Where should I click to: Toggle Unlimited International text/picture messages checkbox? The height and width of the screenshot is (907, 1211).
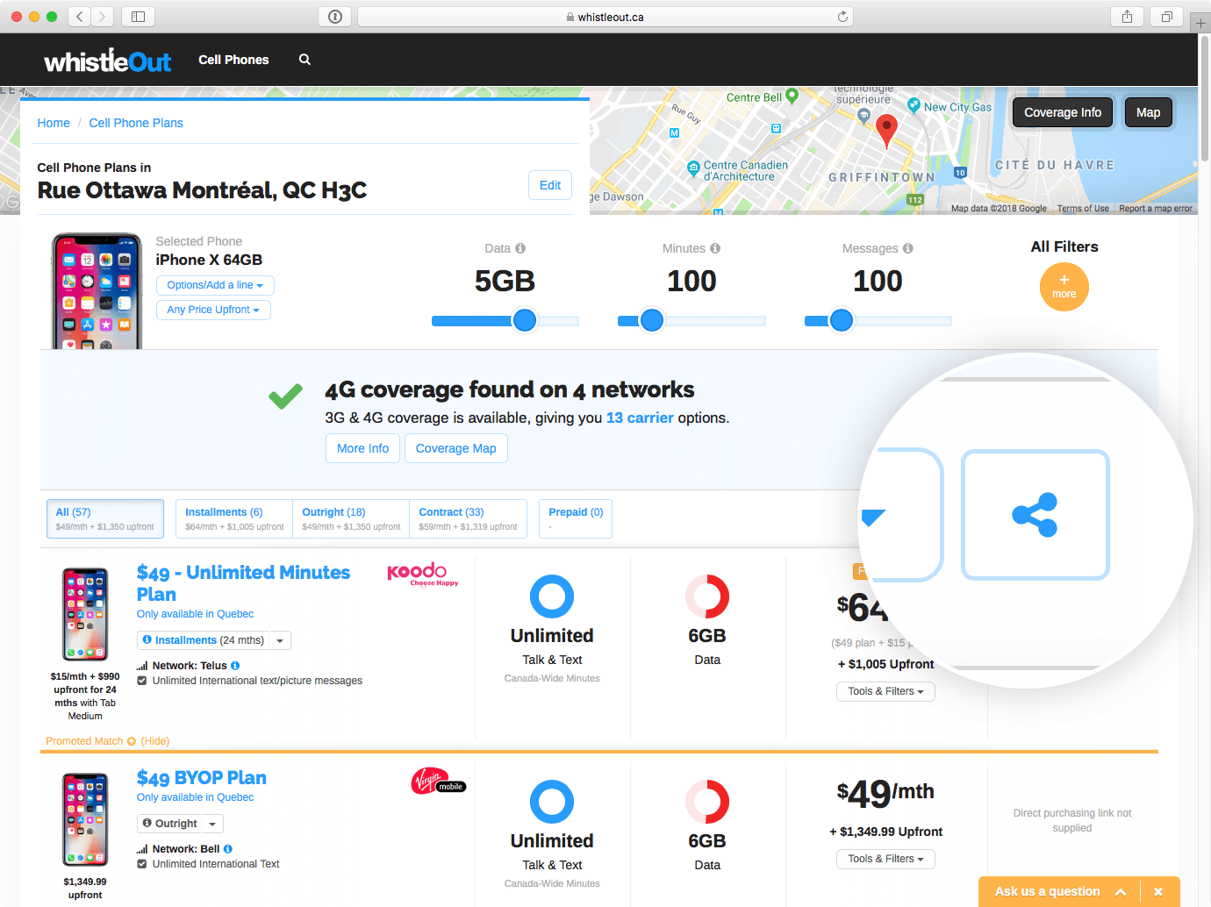(142, 681)
